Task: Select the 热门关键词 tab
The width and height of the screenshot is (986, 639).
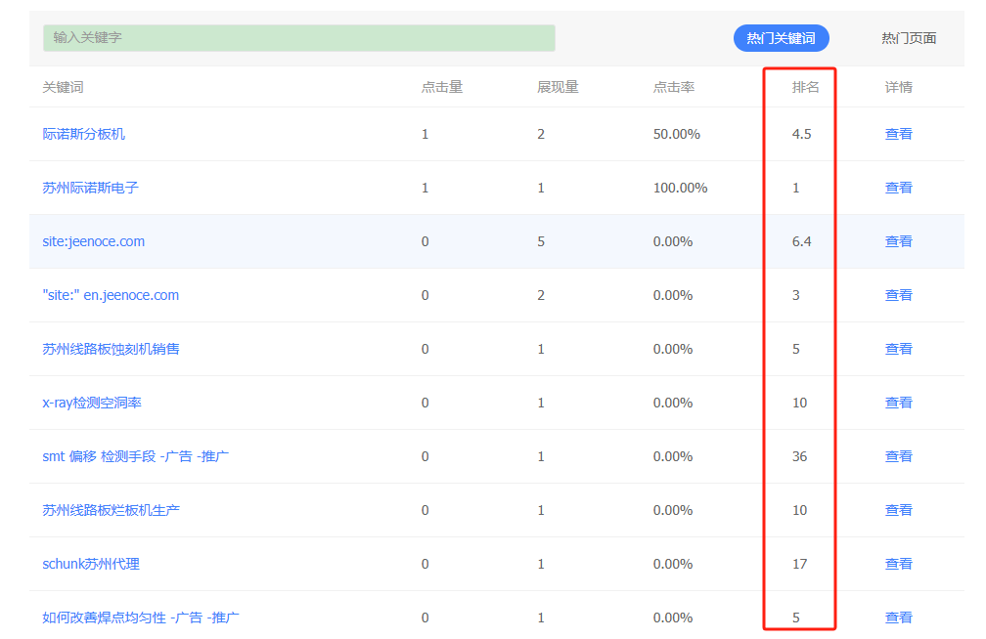Action: pyautogui.click(x=781, y=38)
